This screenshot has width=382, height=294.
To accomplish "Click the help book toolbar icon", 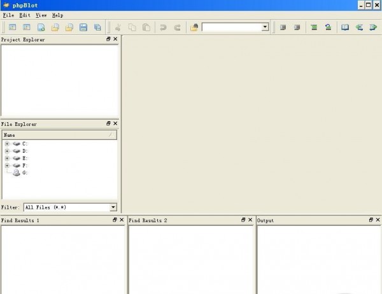I will pyautogui.click(x=345, y=27).
